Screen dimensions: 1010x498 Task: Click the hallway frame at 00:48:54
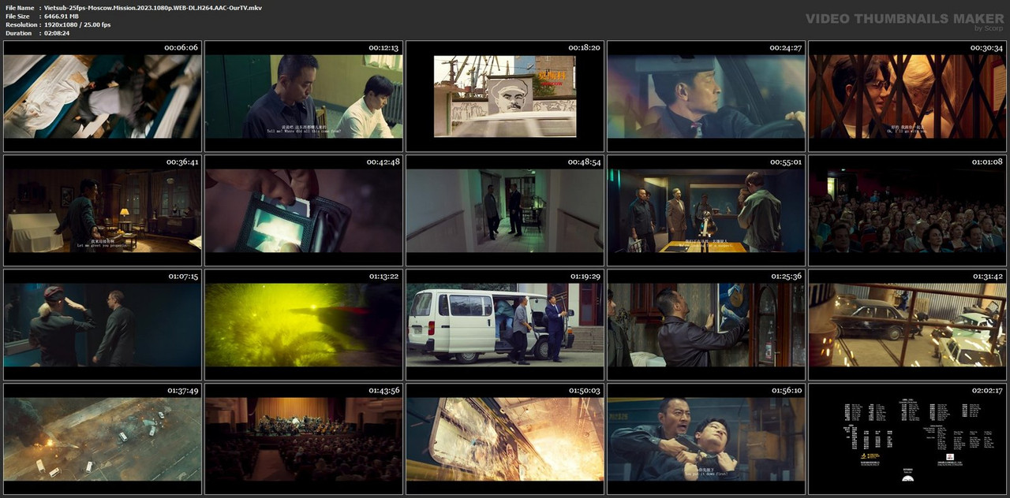click(x=505, y=210)
